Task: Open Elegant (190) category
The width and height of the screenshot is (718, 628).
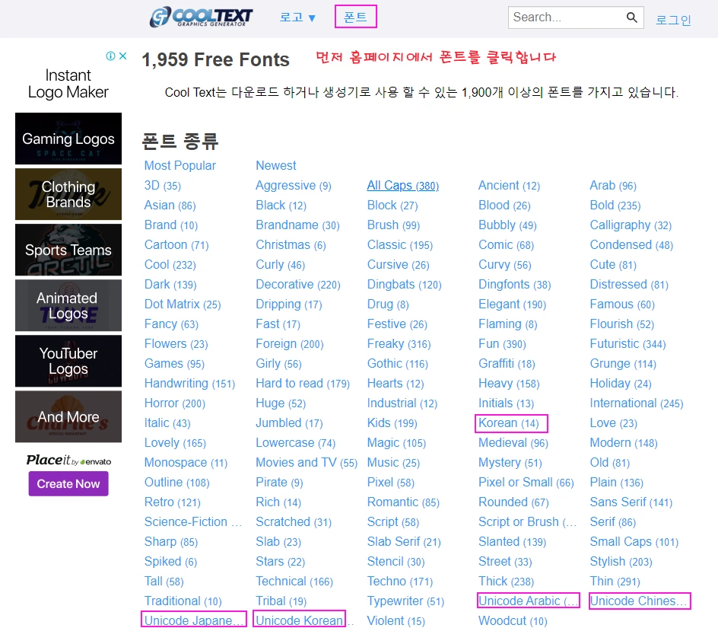Action: (512, 304)
